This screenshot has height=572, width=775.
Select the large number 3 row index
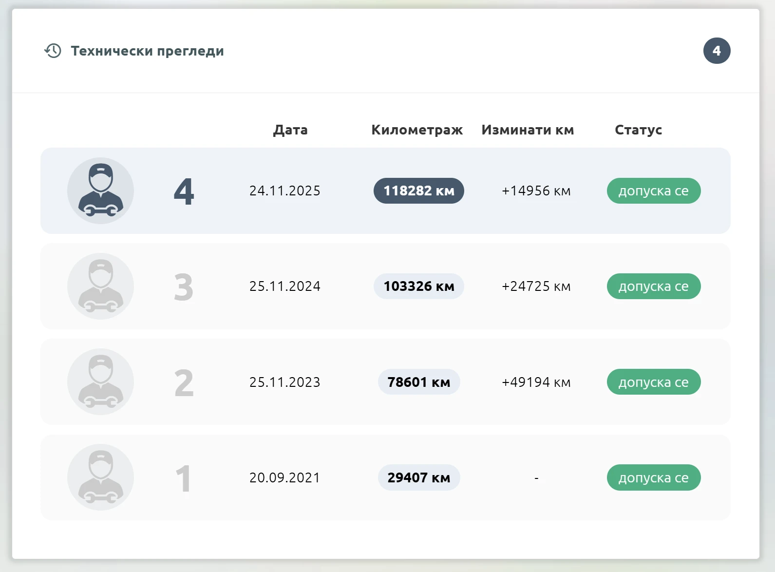(184, 286)
